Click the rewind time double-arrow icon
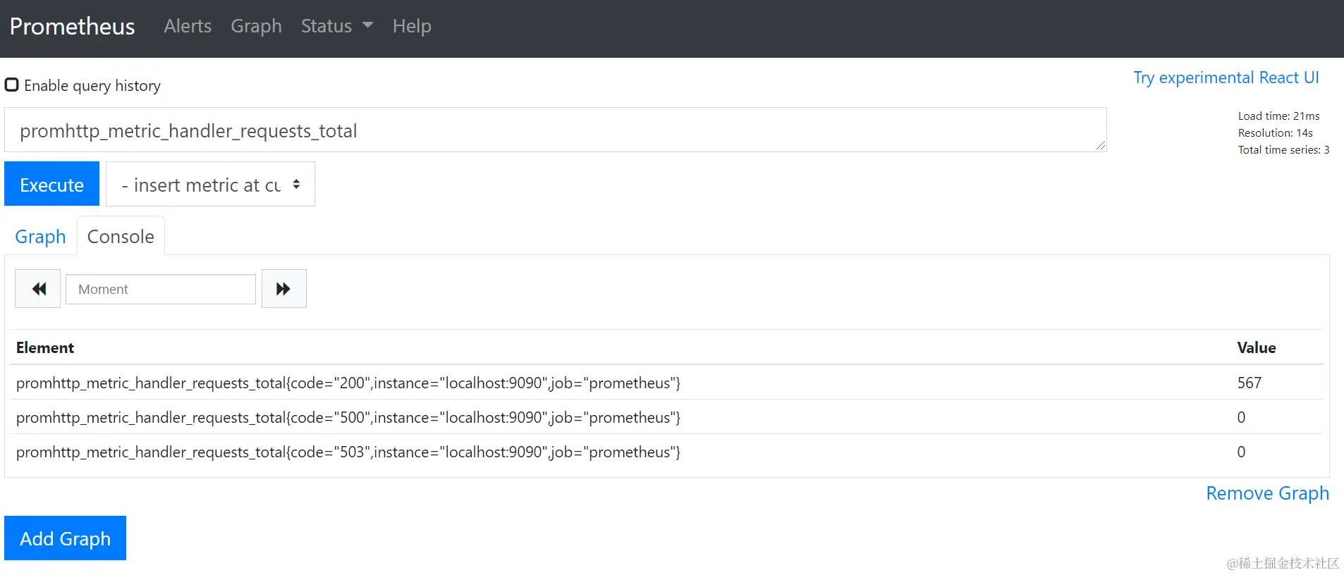Viewport: 1344px width, 575px height. [x=38, y=289]
